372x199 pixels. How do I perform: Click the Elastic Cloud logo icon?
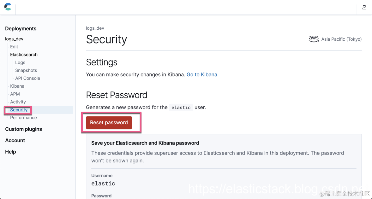pos(8,7)
